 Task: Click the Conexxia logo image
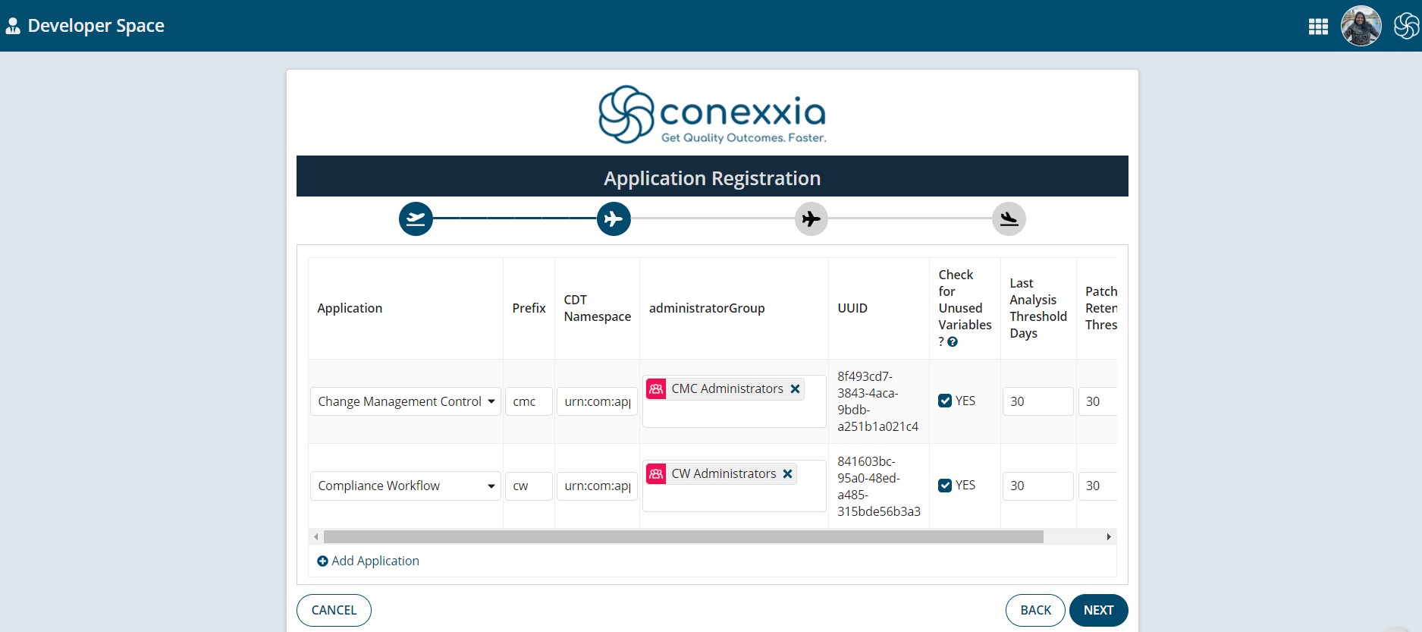712,115
